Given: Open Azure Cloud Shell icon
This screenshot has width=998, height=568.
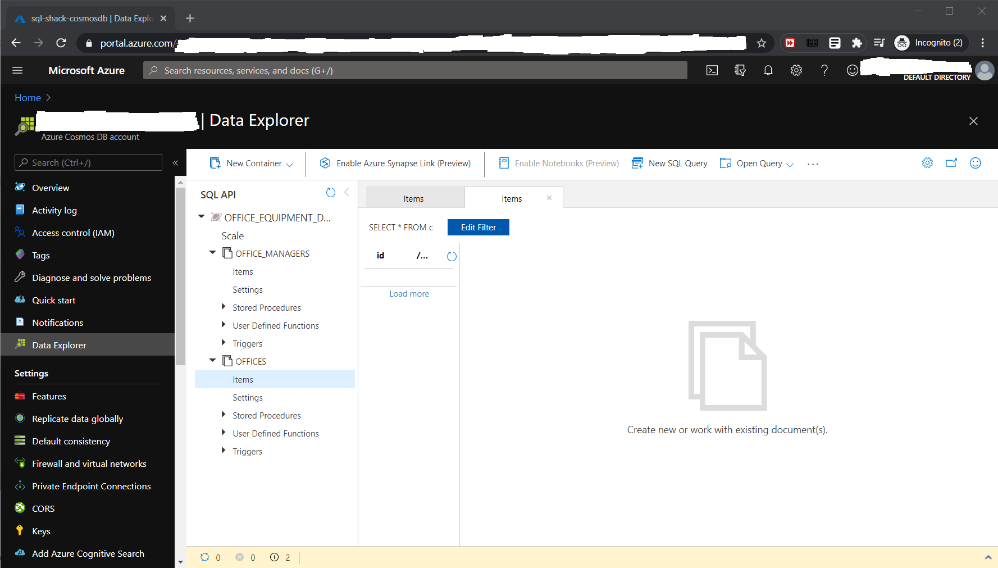Looking at the screenshot, I should 712,70.
